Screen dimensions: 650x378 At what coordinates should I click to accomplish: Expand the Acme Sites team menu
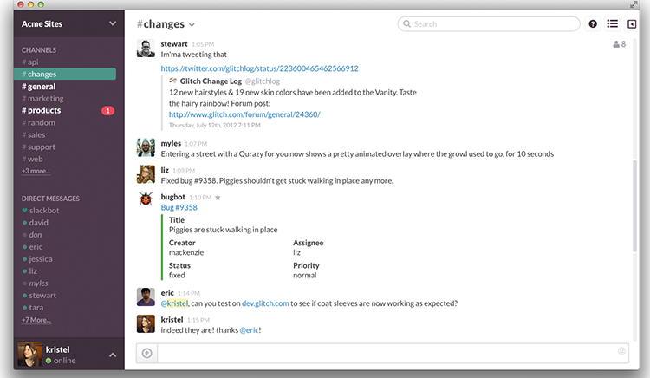112,23
